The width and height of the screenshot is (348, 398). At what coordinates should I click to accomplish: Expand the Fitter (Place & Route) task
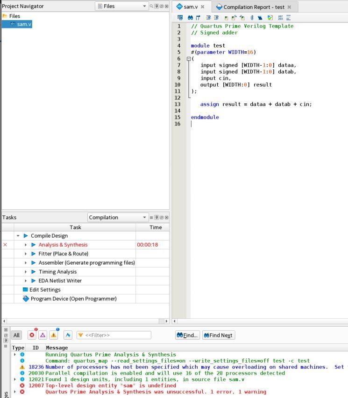pyautogui.click(x=26, y=254)
